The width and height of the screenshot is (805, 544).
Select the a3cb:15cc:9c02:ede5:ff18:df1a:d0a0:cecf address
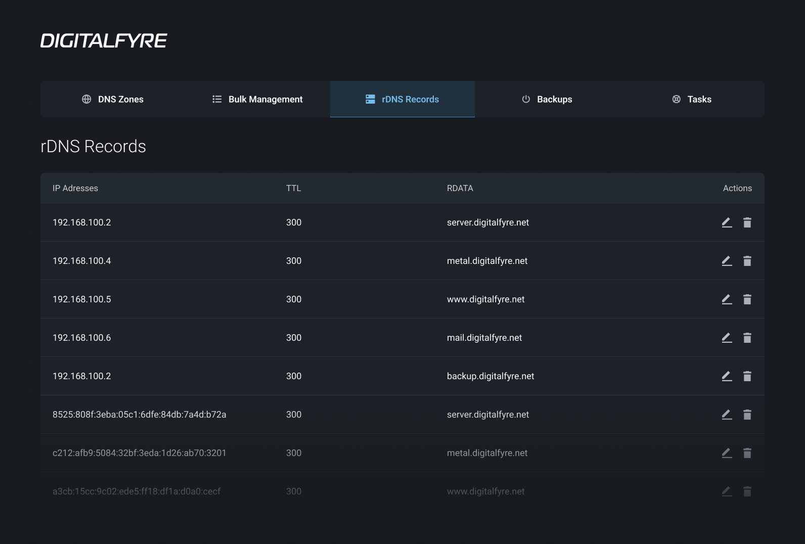click(x=137, y=491)
